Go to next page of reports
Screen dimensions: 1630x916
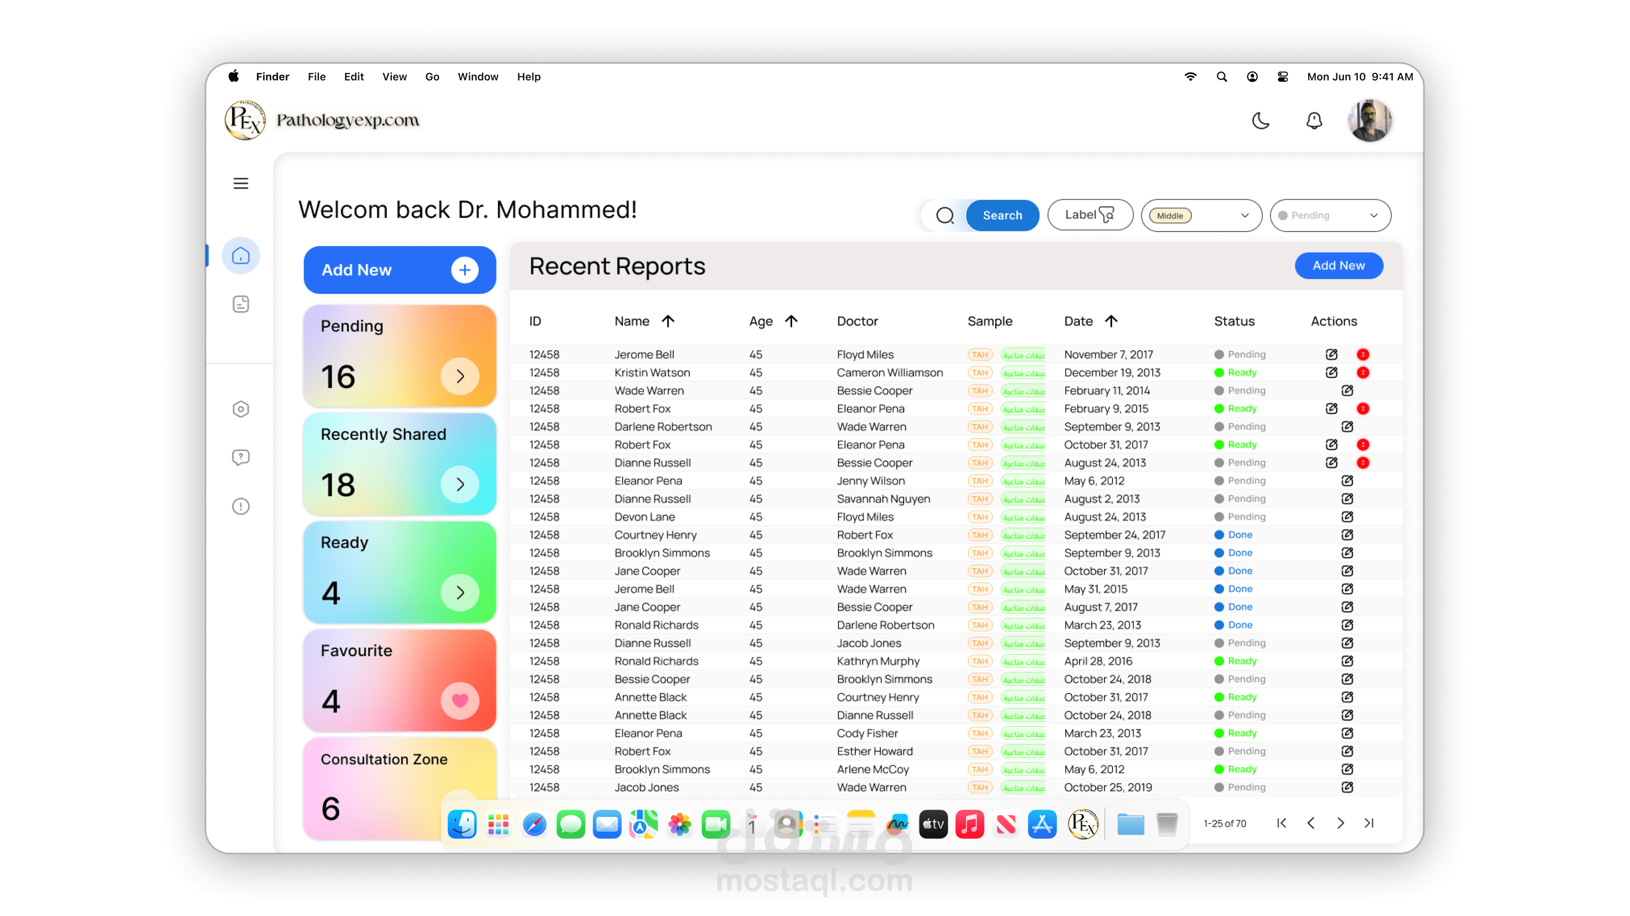pyautogui.click(x=1340, y=823)
